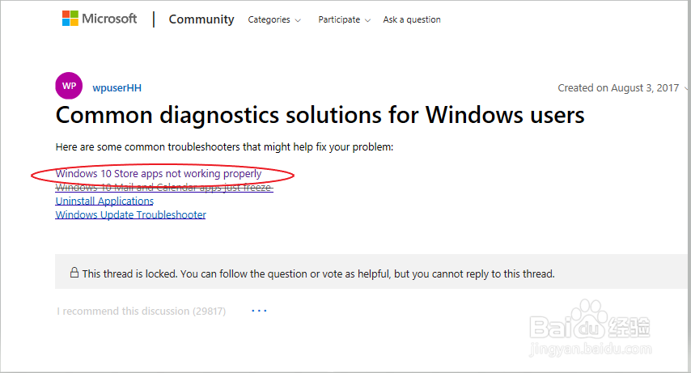Image resolution: width=691 pixels, height=373 pixels.
Task: Open Windows 10 Mail and Calendar freeze link
Action: click(164, 187)
